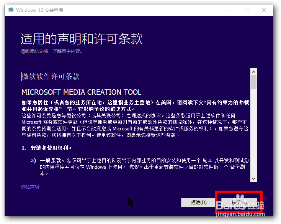Screen dimensions: 281x224
Task: Click the 适用的声明和许可条款 page title
Action: click(82, 39)
